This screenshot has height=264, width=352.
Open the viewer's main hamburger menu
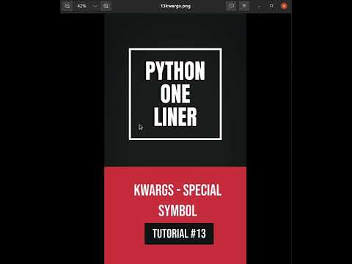pyautogui.click(x=243, y=6)
